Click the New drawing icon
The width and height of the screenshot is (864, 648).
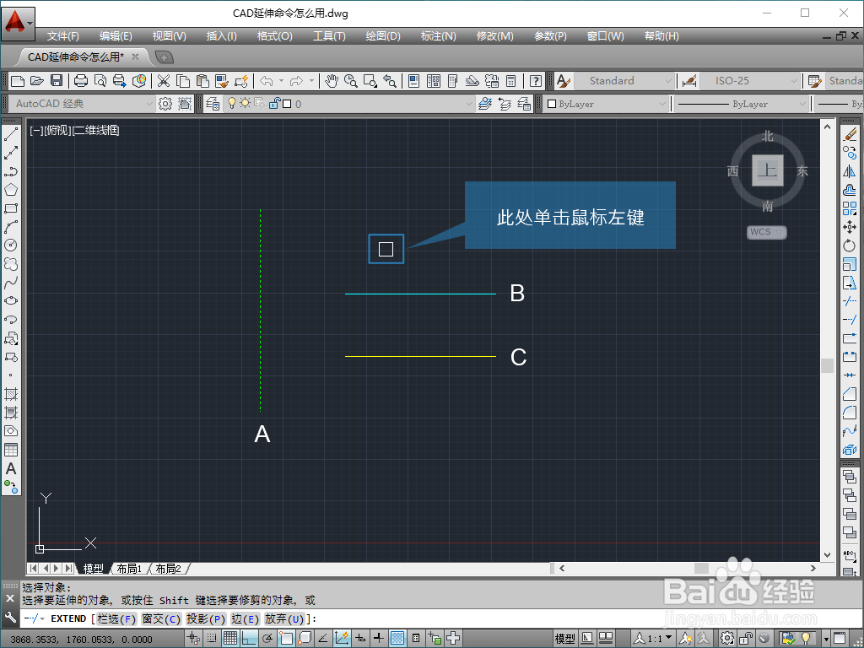18,81
